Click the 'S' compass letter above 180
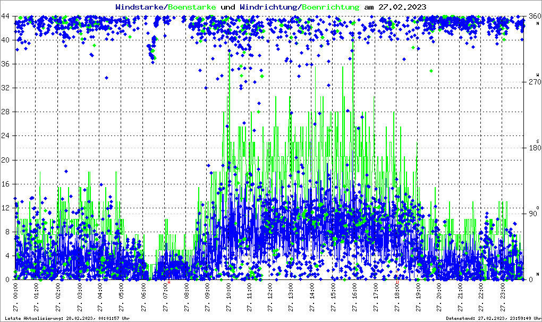This screenshot has width=542, height=322. tap(538, 141)
